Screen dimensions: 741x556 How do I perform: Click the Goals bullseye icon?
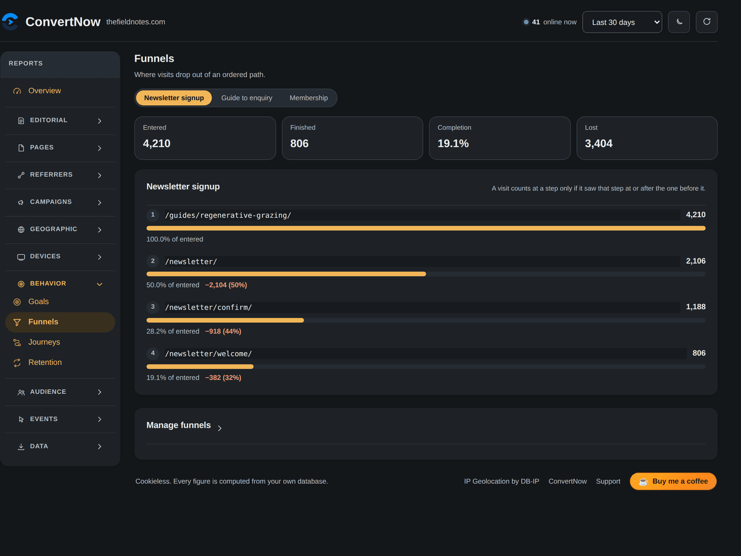coord(17,302)
